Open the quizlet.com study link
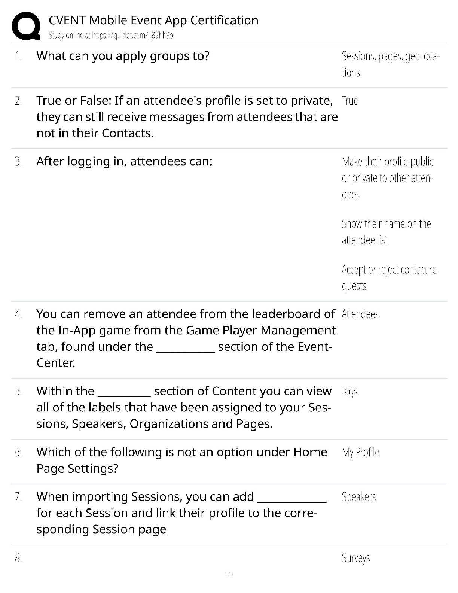 click(x=111, y=36)
